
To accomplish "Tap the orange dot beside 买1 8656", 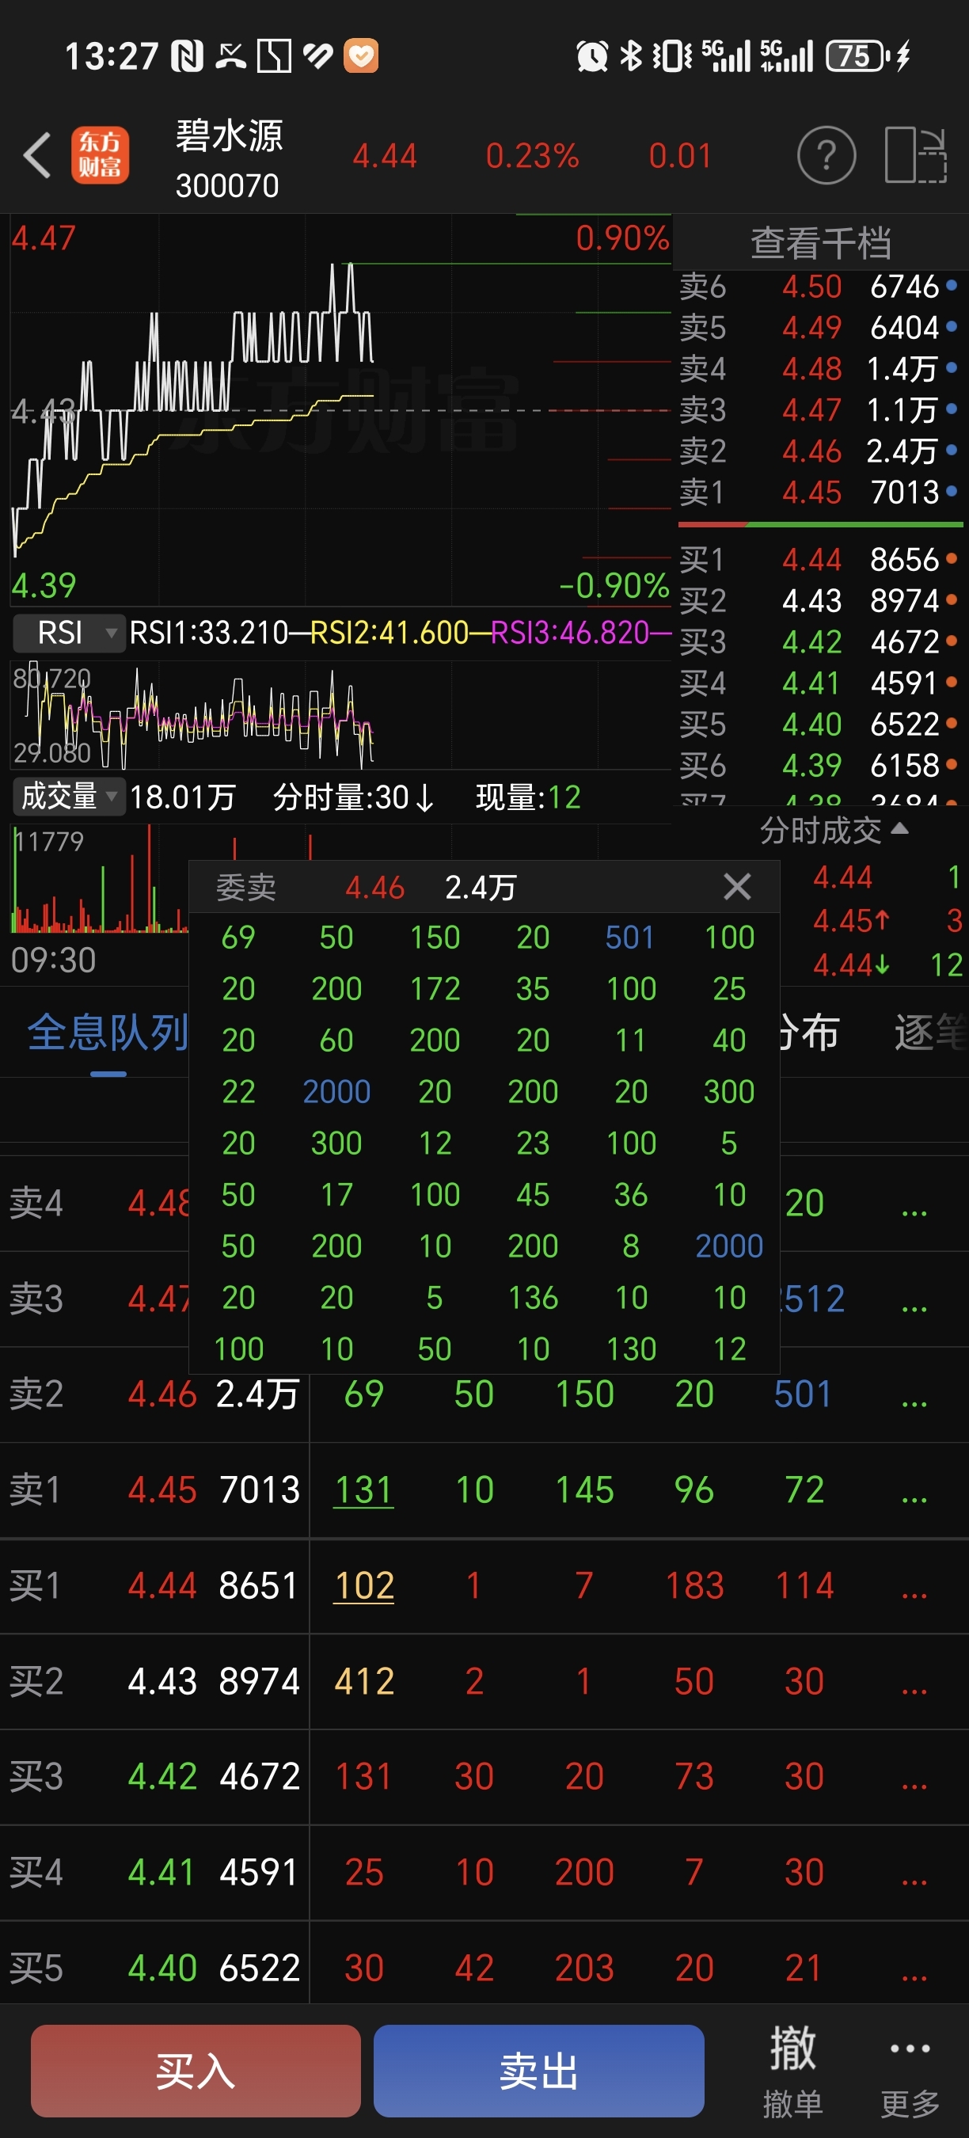I will tap(952, 558).
